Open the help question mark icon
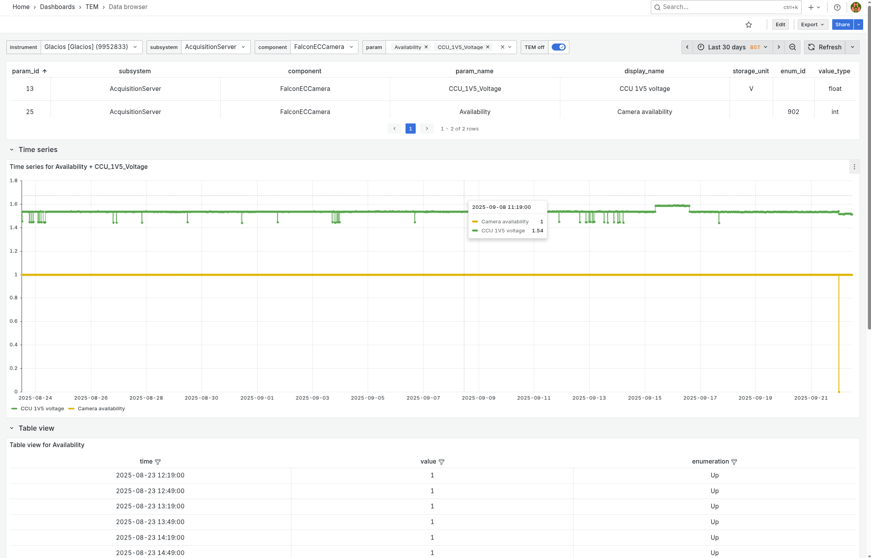Image resolution: width=871 pixels, height=558 pixels. coord(837,7)
